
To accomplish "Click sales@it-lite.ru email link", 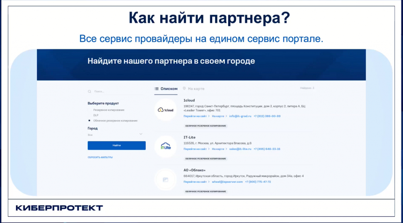I will 240,149.
